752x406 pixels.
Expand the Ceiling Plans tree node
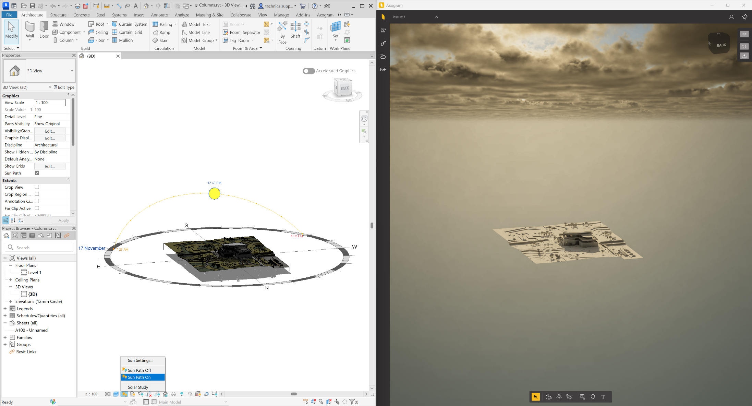pyautogui.click(x=11, y=280)
